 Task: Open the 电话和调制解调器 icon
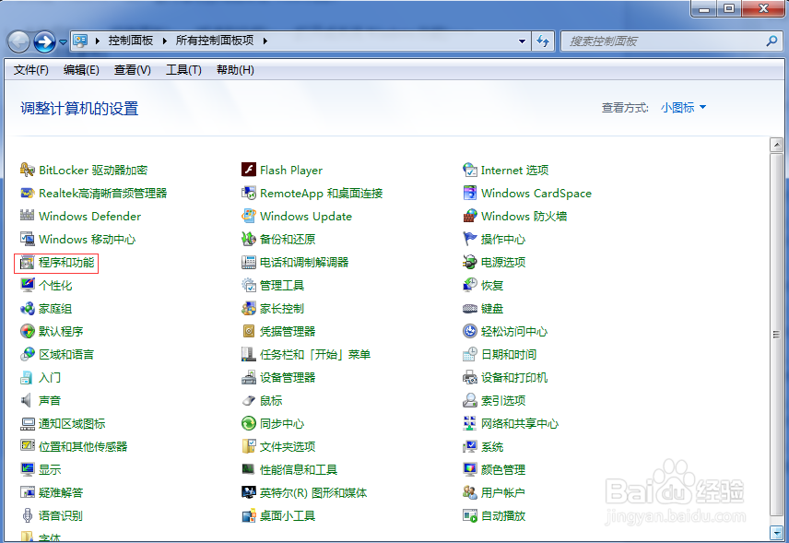click(x=249, y=262)
